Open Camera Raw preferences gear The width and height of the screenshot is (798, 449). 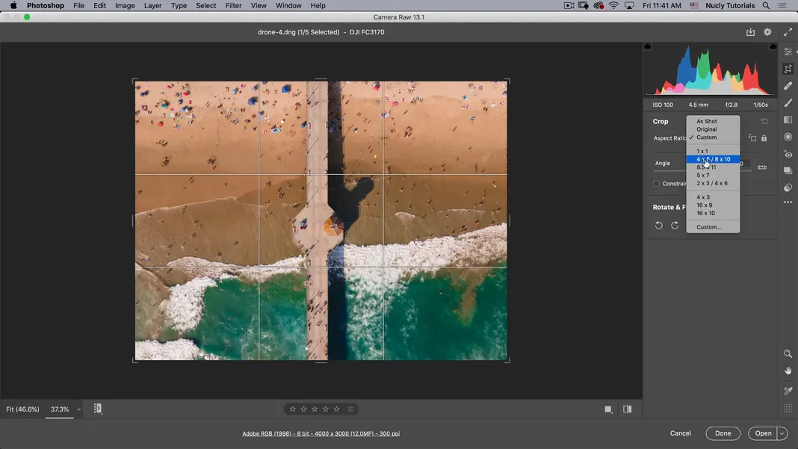point(767,32)
